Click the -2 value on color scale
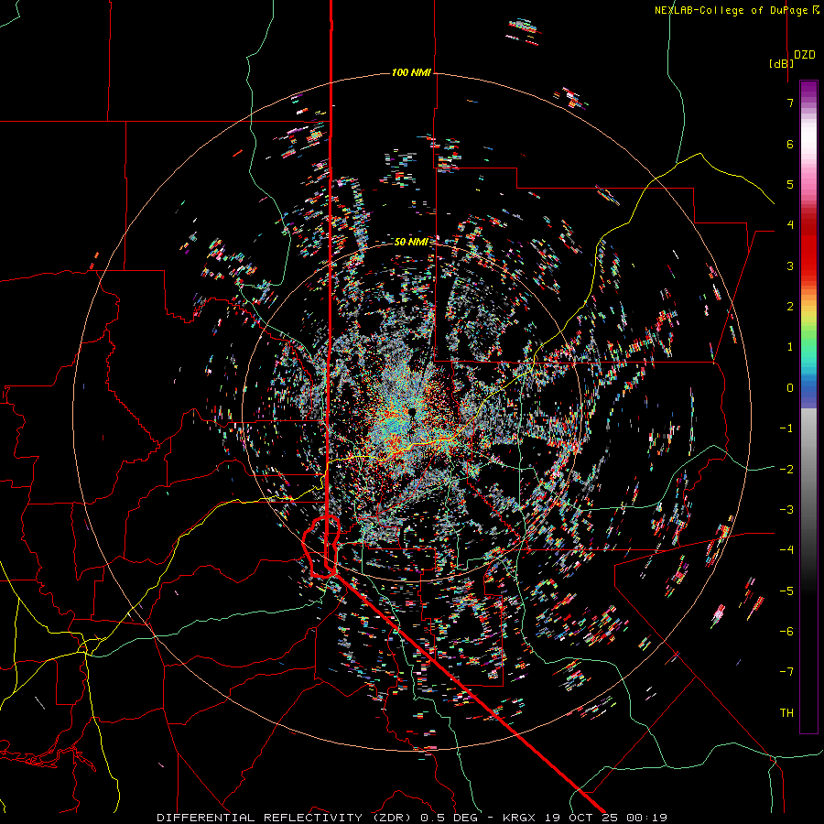 coord(786,469)
